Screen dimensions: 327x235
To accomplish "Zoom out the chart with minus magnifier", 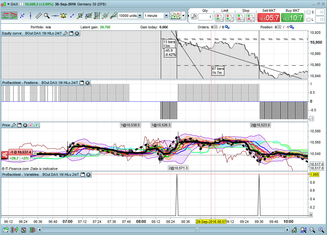I will tap(312, 230).
